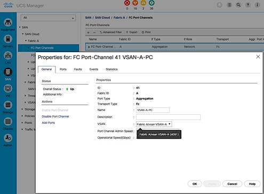
Task: Click the plus add icon in FC Port Channels toolbar
Action: pyautogui.click(x=89, y=32)
